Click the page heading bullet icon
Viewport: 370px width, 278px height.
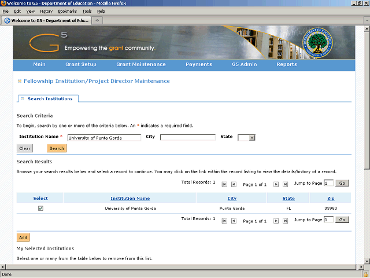coord(20,81)
